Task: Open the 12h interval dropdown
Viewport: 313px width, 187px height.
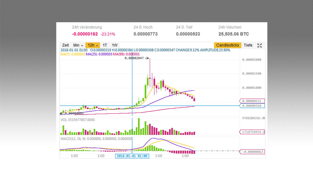Action: (93, 45)
